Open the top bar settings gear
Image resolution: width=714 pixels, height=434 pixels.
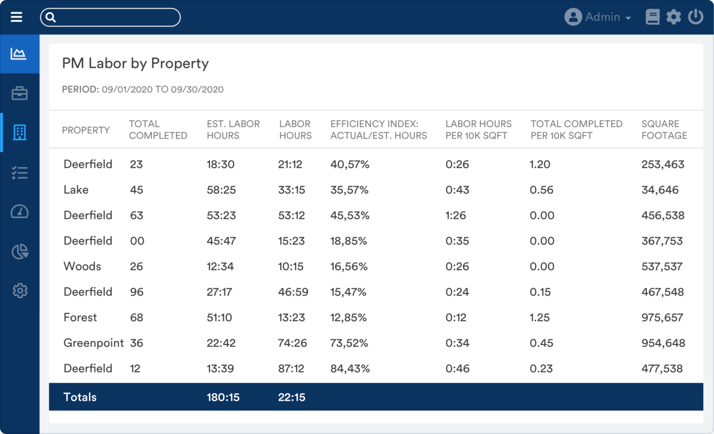point(674,16)
